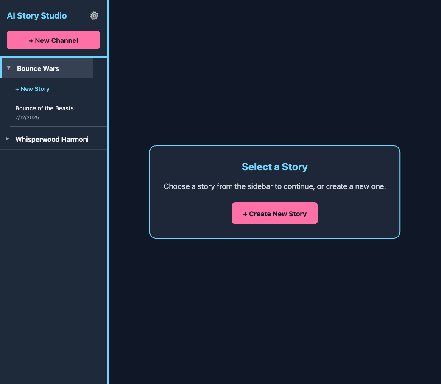The image size is (441, 384).
Task: Click the + New Story link
Action: click(x=33, y=89)
